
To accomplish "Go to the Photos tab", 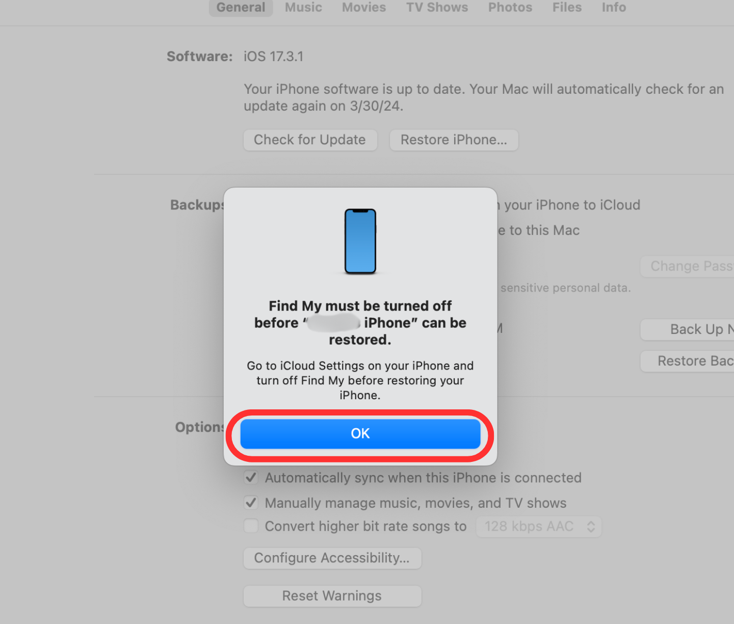I will (x=510, y=8).
